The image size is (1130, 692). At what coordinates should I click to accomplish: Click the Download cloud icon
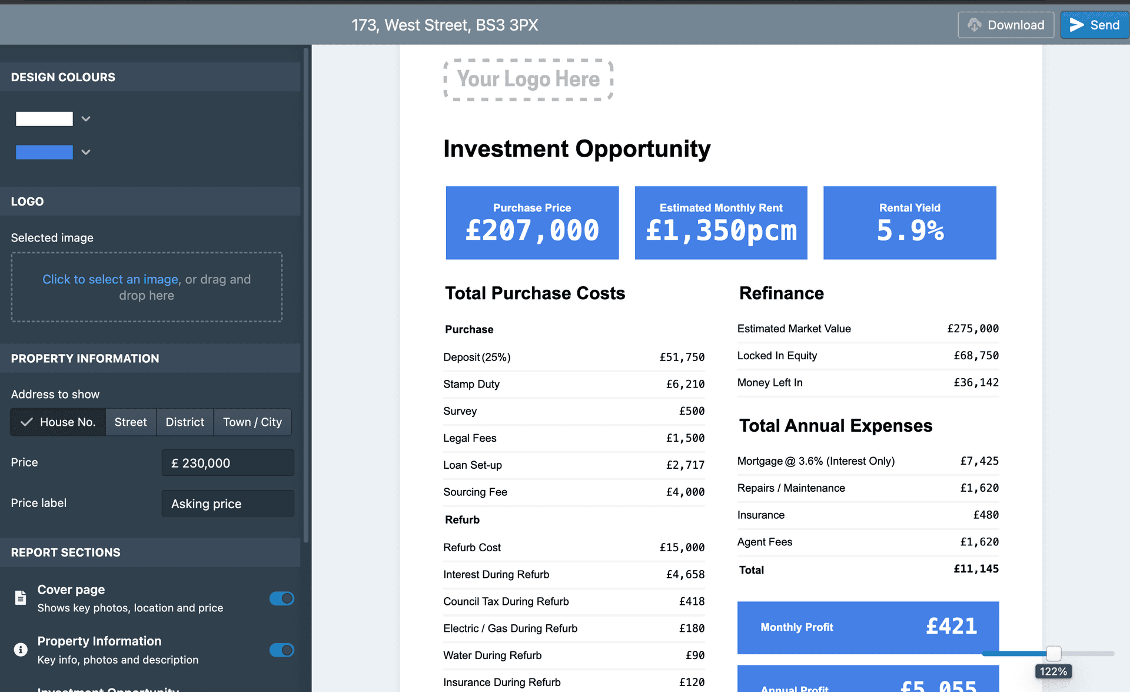coord(975,25)
